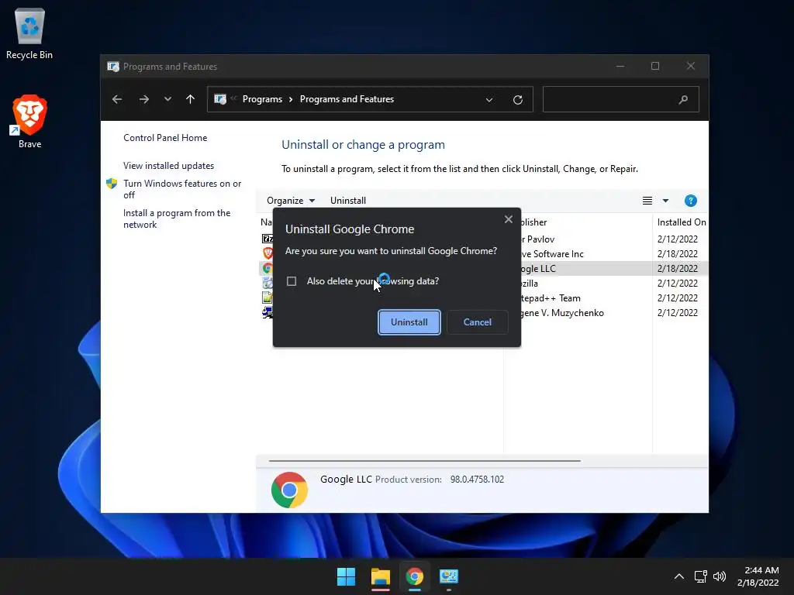Open network status tray icon
Viewport: 794px width, 595px height.
700,576
